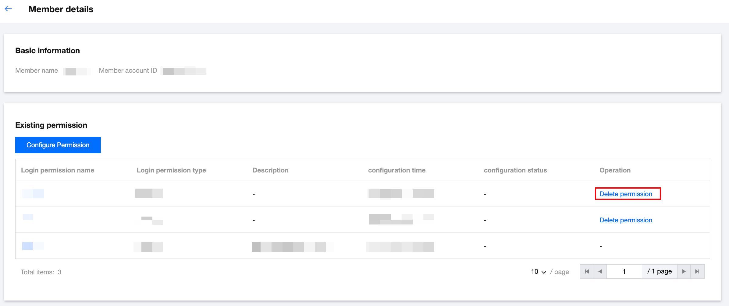Image resolution: width=729 pixels, height=306 pixels.
Task: Click the Basic information heading
Action: click(x=48, y=50)
